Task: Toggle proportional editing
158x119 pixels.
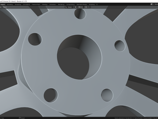Action: (x=86, y=7)
